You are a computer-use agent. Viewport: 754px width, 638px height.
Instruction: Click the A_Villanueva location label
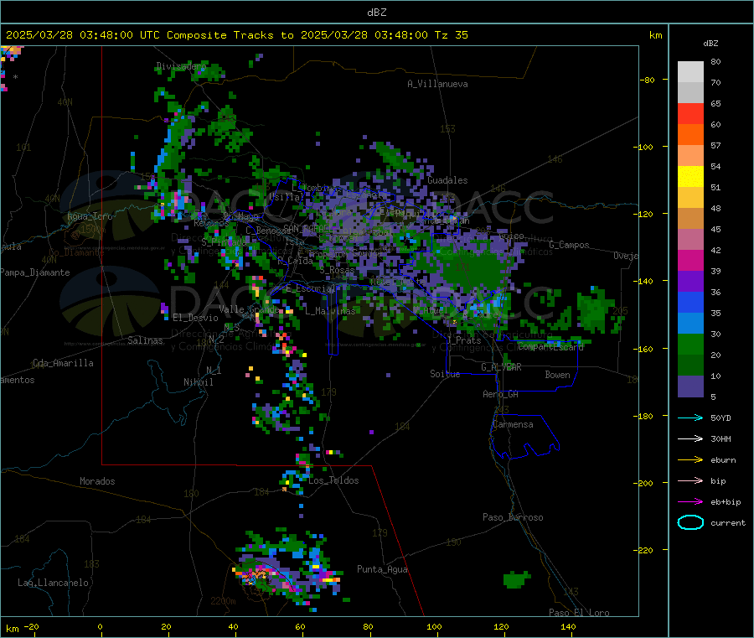pos(437,84)
